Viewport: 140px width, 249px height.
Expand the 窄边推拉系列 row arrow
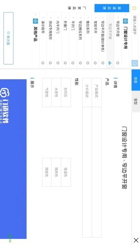pos(80,18)
